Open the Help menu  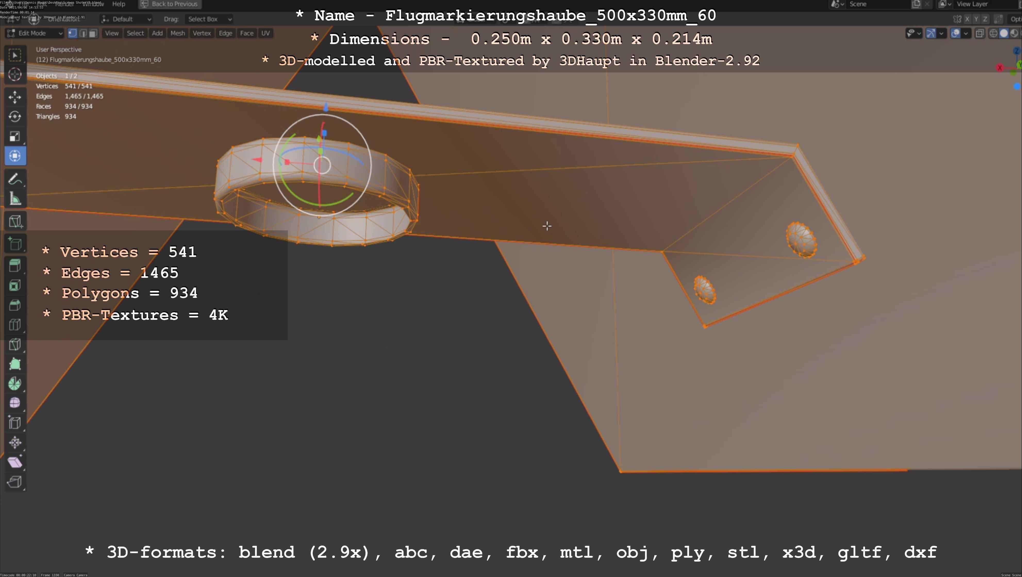pyautogui.click(x=119, y=4)
